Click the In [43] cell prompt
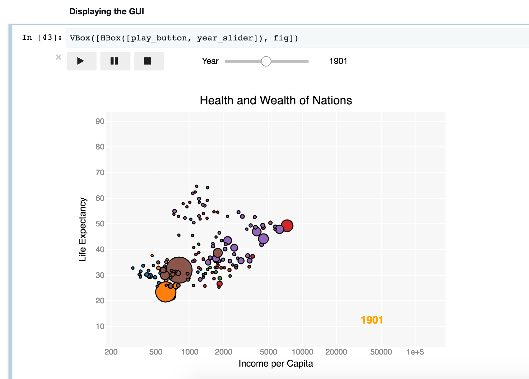 click(42, 37)
